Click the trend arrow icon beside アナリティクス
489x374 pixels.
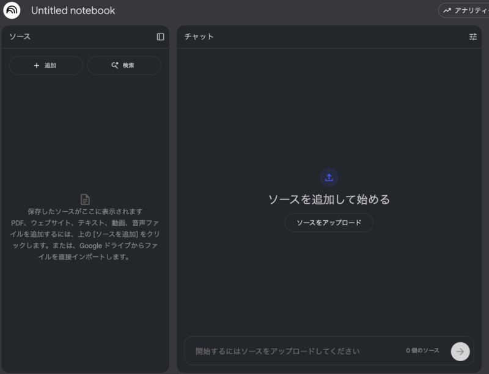[447, 10]
